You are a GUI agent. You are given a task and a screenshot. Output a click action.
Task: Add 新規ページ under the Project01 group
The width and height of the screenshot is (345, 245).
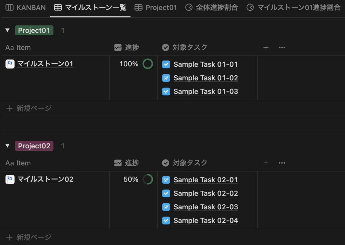[29, 108]
